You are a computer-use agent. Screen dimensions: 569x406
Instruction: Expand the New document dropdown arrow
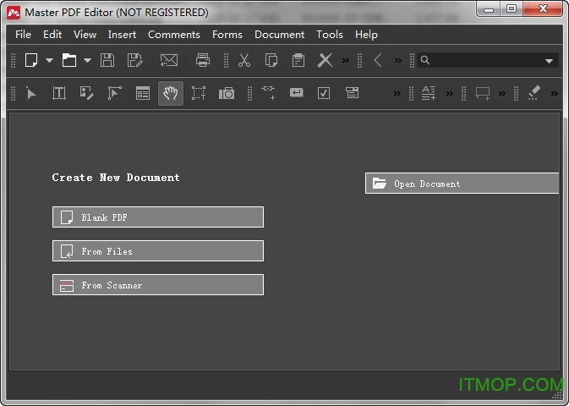50,60
